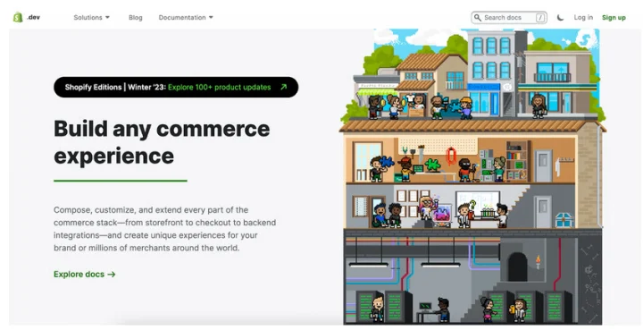Open the Solutions menu

[91, 18]
